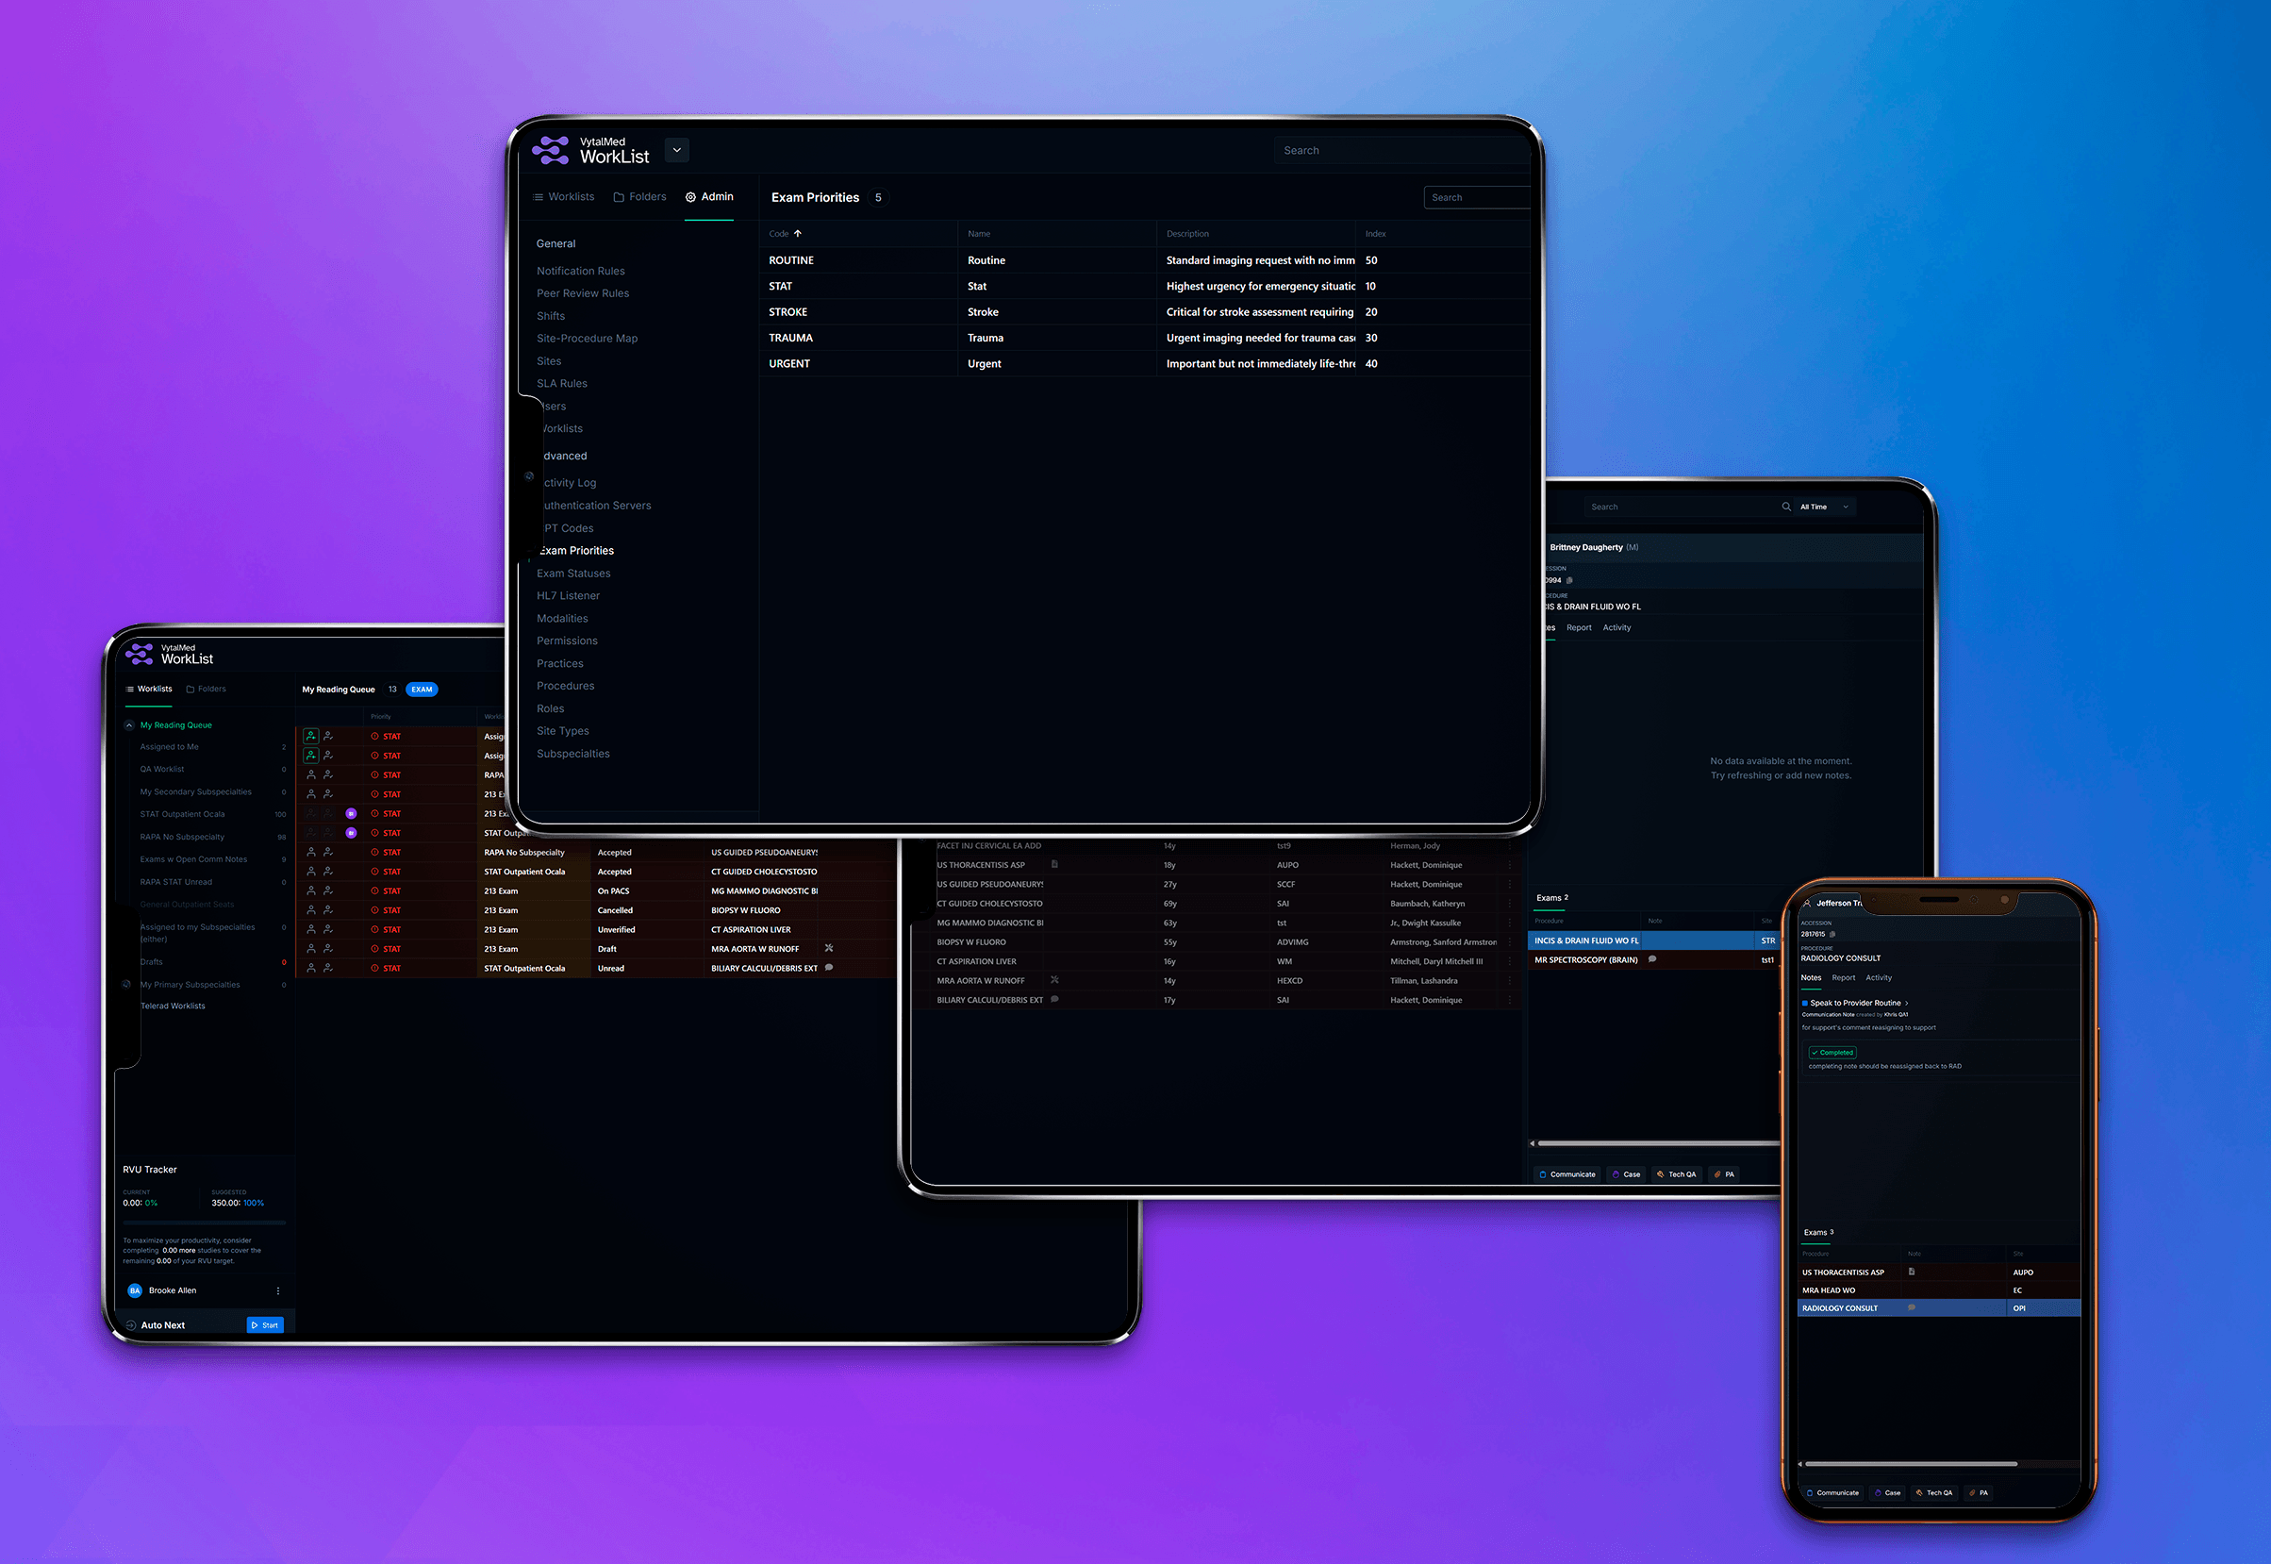Click the green assign-user icon in first STAT row
Viewport: 2271px width, 1564px height.
[310, 736]
